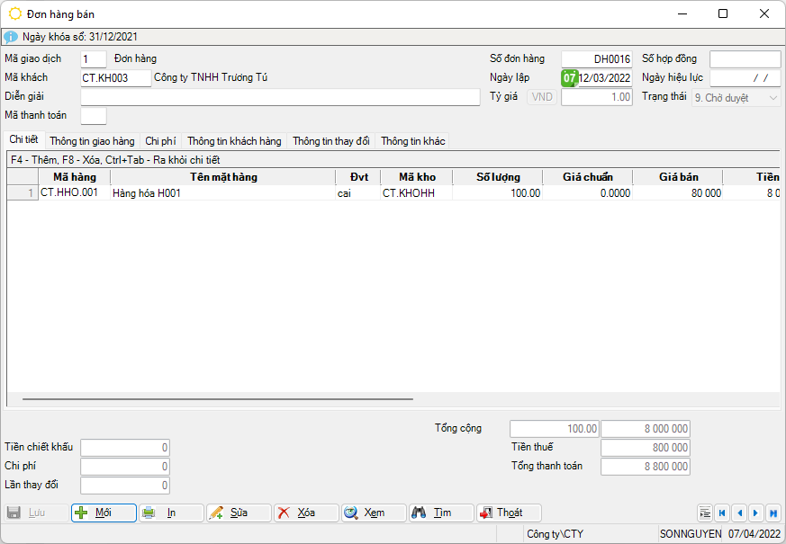
Task: Print the order using the In button
Action: [171, 513]
